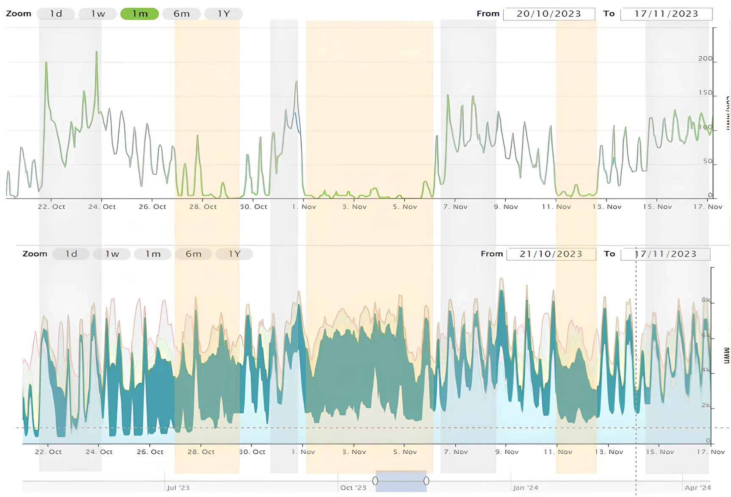731x497 pixels.
Task: Click Oct '23 on navigator timeline
Action: pos(353,488)
